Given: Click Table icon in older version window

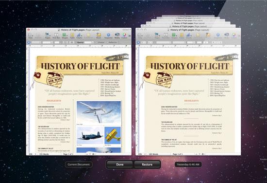Looking at the screenshot, I should click(182, 36).
